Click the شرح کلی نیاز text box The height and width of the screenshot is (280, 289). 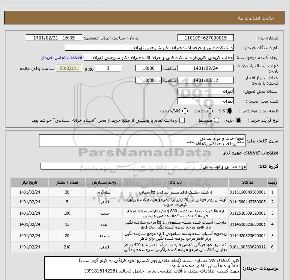point(142,141)
